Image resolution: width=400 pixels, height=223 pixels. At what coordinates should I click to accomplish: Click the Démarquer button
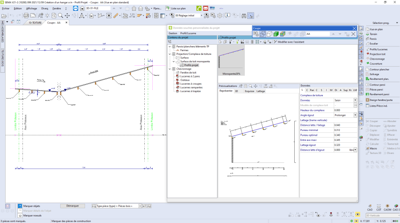72,206
